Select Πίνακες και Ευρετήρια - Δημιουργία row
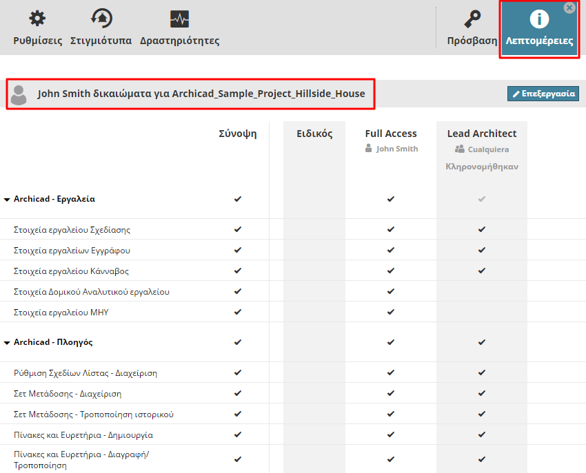Image resolution: width=586 pixels, height=473 pixels. tap(83, 435)
